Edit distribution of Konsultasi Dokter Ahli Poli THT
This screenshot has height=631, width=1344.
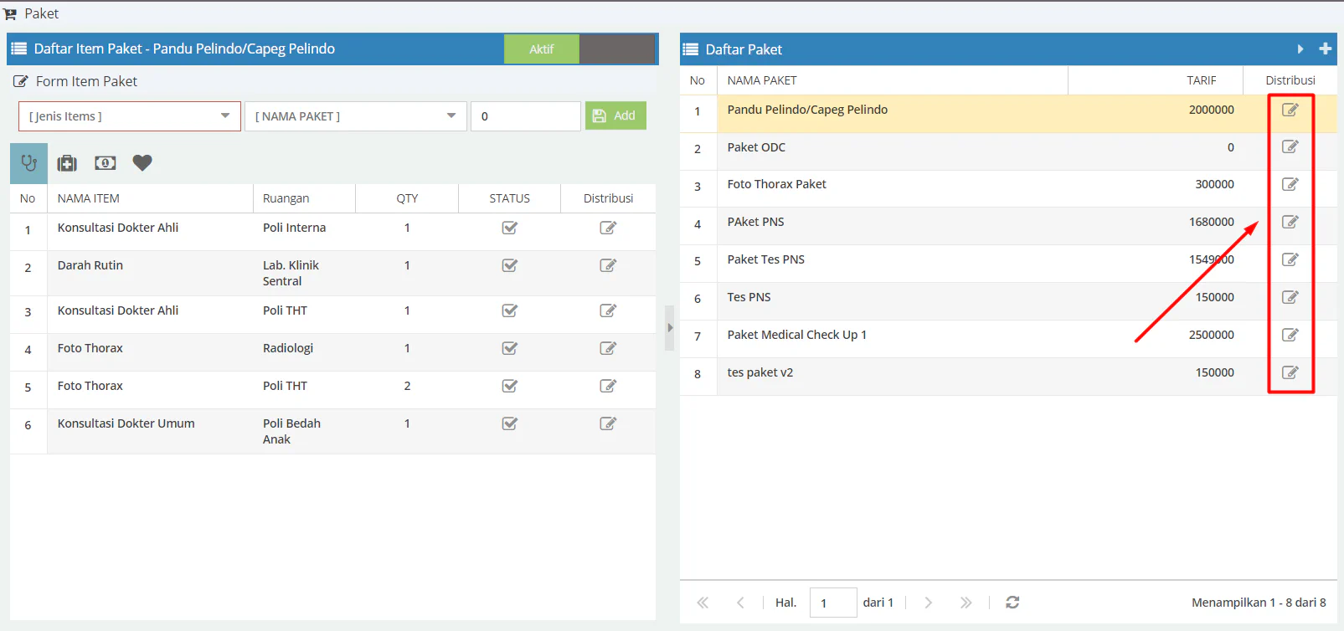(x=608, y=310)
